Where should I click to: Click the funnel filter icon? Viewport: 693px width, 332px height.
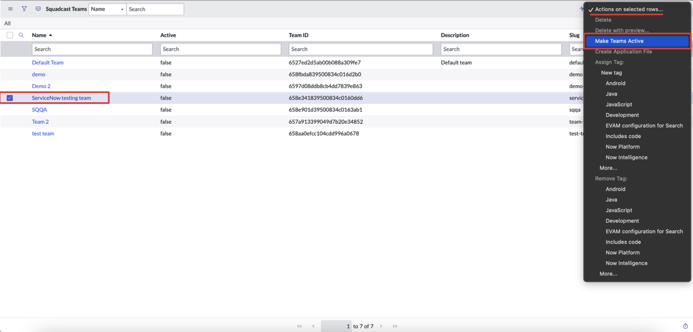coord(24,9)
